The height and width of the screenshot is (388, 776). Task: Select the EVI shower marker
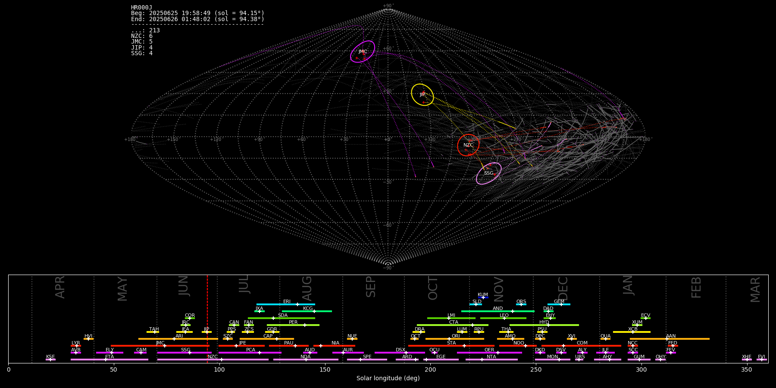click(x=762, y=360)
